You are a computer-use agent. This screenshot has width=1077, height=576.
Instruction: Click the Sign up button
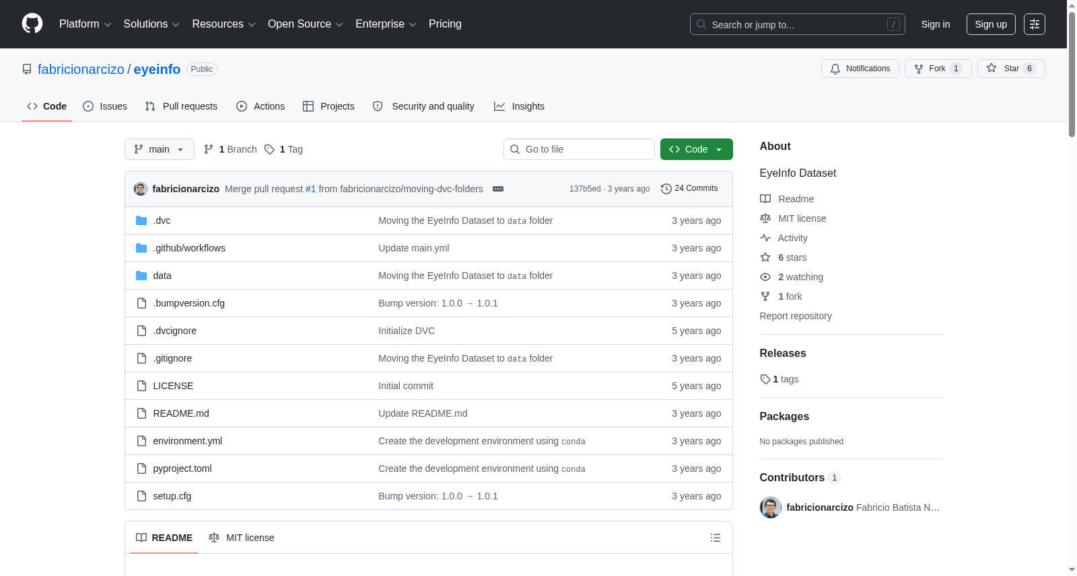[x=991, y=24]
